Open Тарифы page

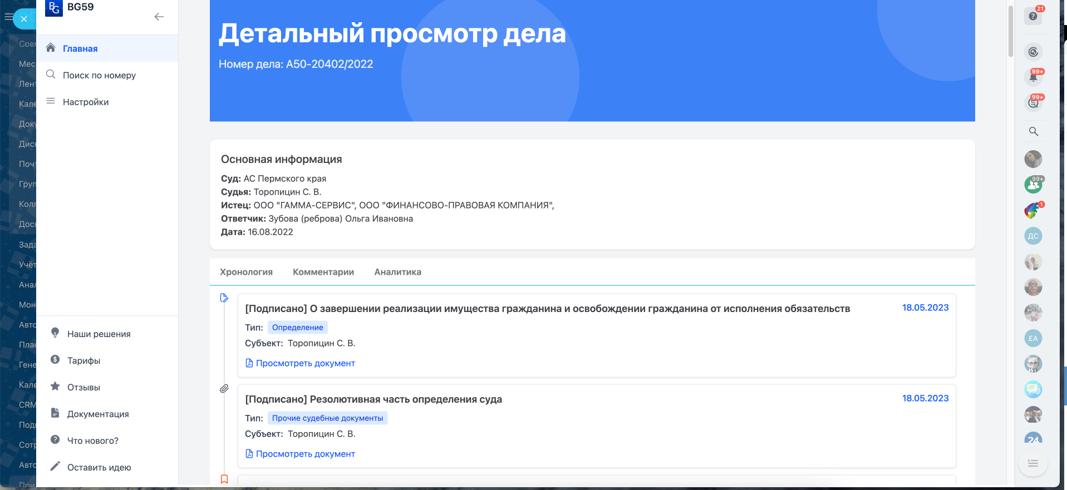[84, 360]
